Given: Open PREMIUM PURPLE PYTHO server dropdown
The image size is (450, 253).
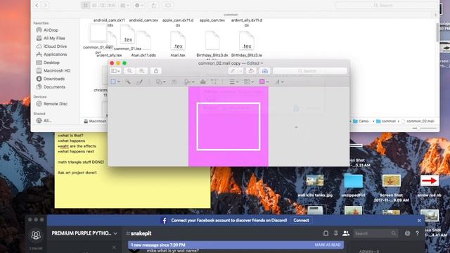Looking at the screenshot, I should click(84, 233).
